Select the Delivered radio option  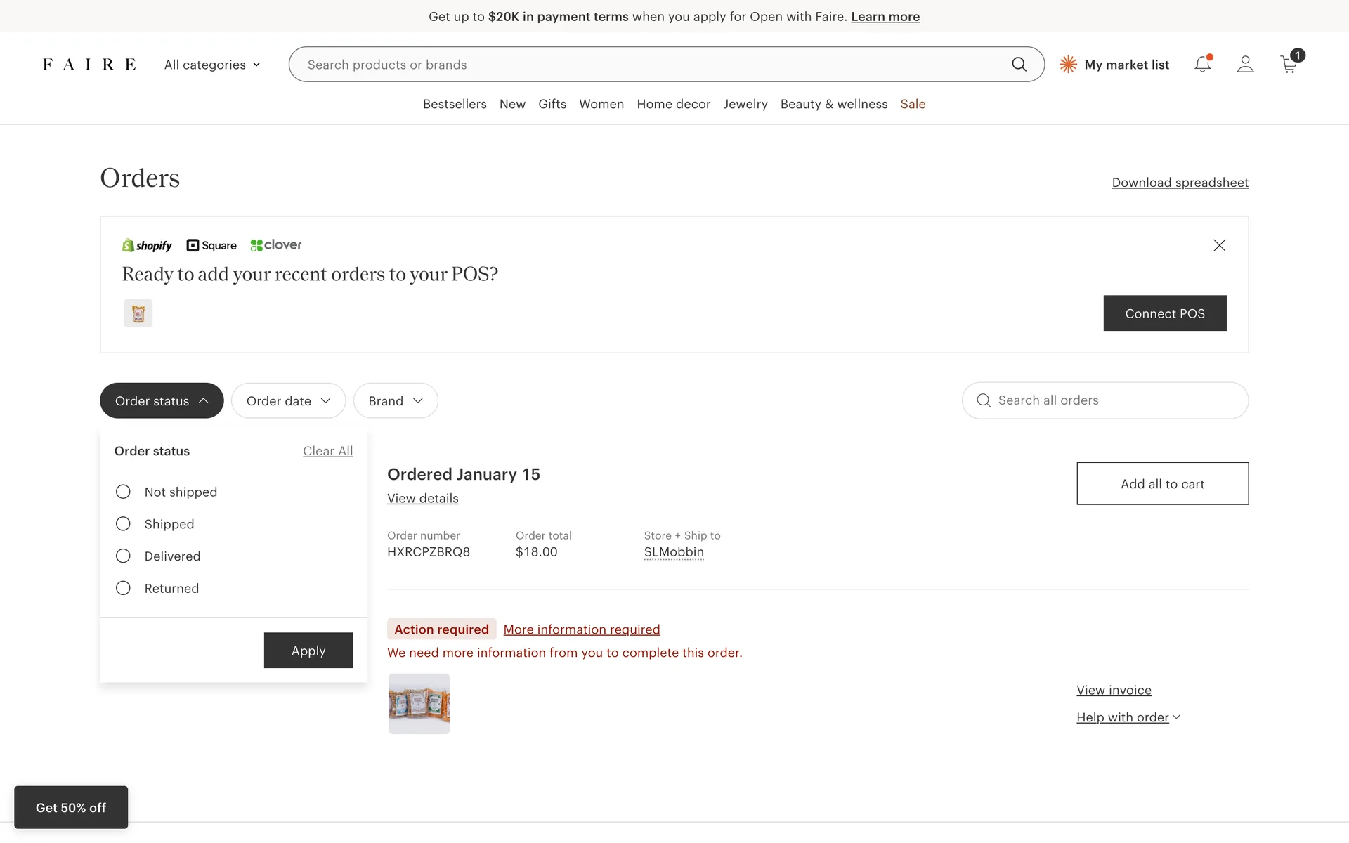(123, 556)
